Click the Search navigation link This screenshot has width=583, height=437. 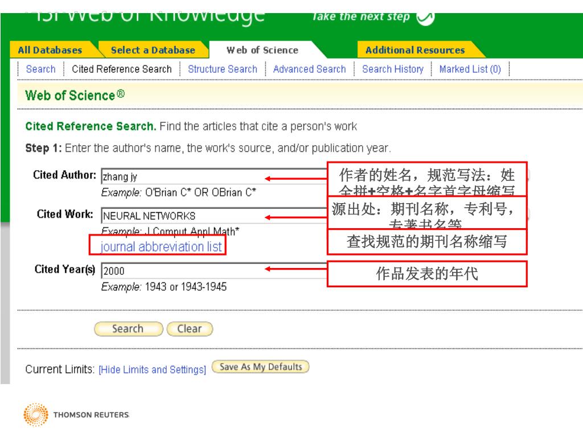[40, 69]
